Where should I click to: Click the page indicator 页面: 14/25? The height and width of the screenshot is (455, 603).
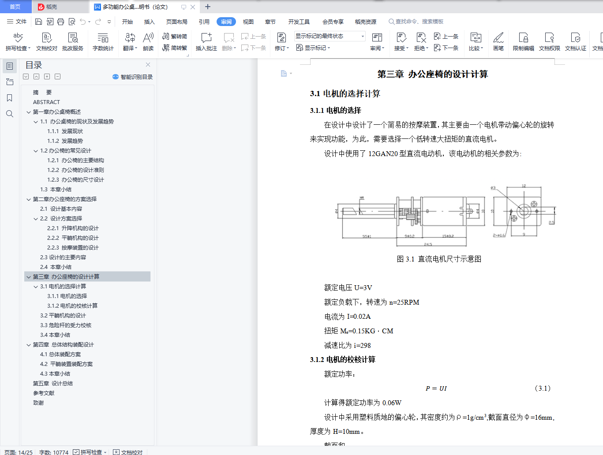tap(19, 452)
